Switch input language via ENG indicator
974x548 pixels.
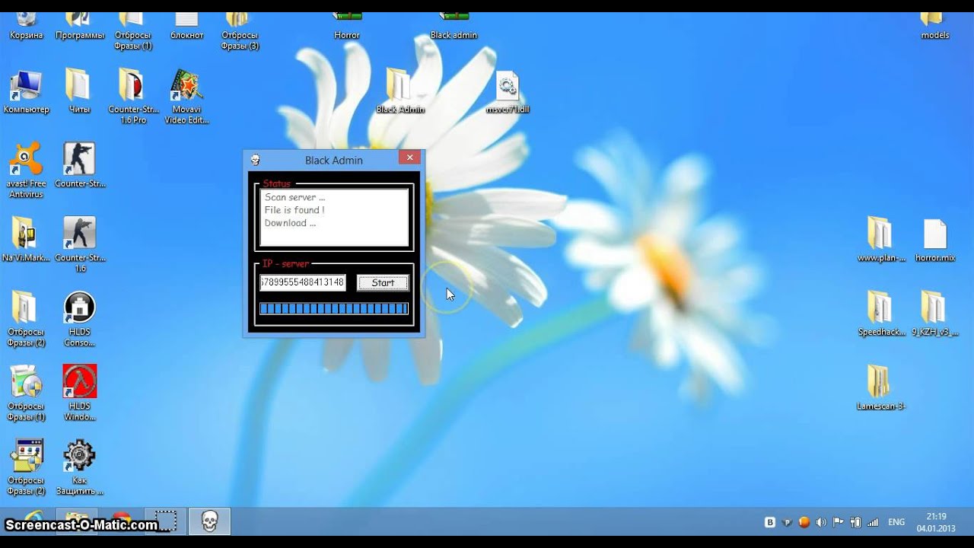[x=897, y=522]
